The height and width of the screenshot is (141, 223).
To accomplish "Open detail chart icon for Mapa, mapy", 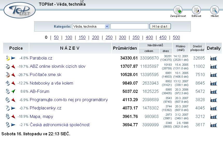I will coord(214,117).
